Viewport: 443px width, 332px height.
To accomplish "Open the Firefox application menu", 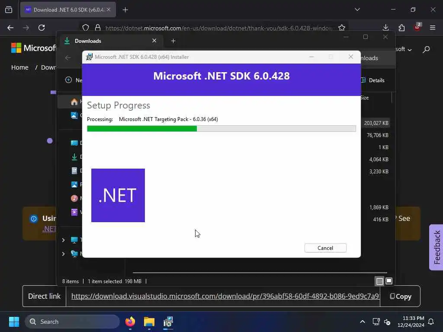I will 433,28.
